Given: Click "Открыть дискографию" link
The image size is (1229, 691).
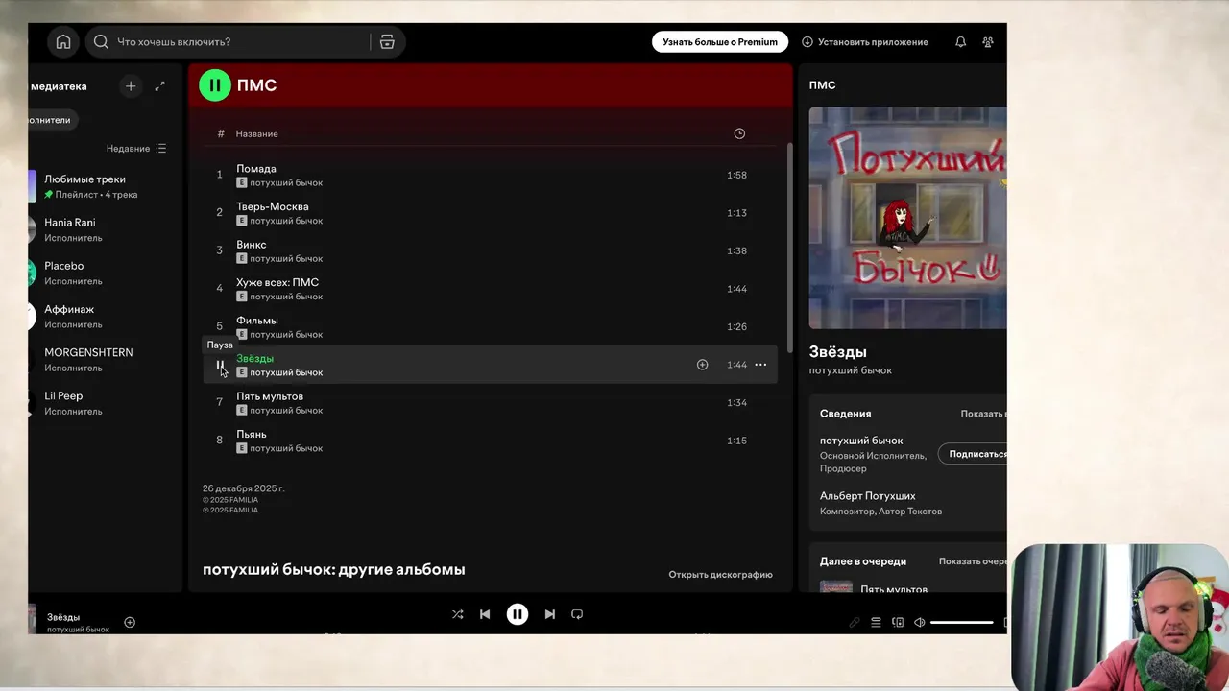Looking at the screenshot, I should 720,575.
